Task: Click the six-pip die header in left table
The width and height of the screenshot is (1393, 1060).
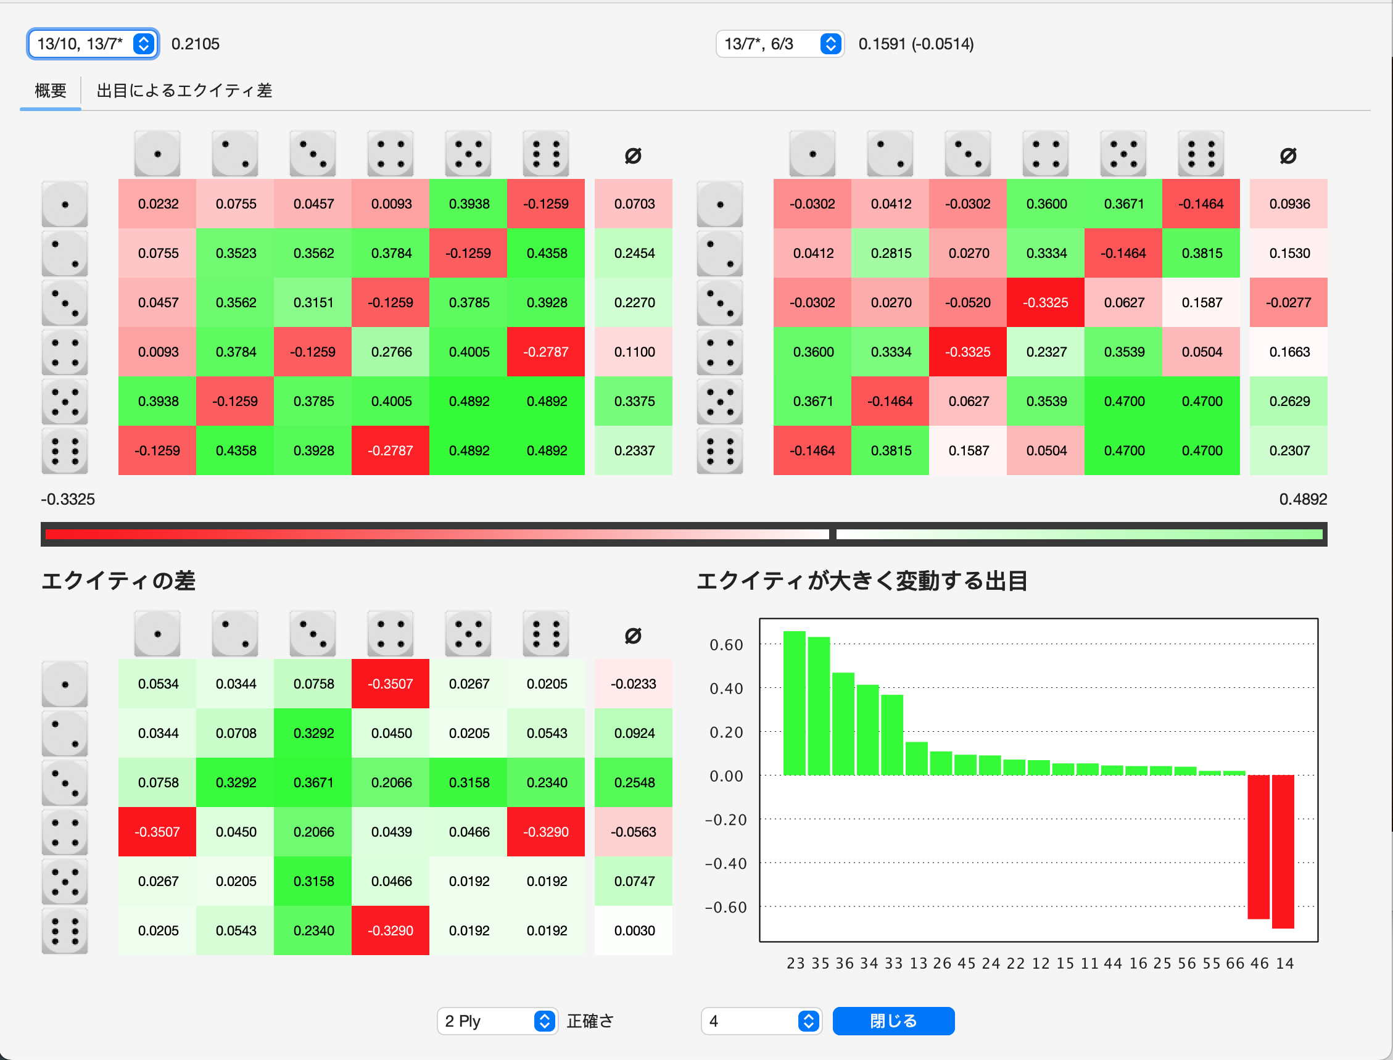Action: click(546, 154)
